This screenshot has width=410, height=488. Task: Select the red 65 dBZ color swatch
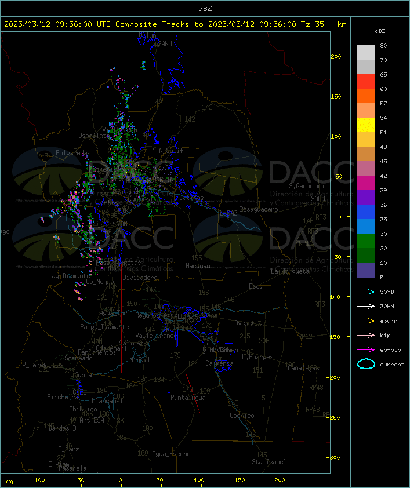366,82
